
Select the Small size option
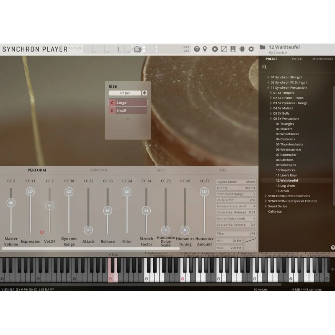pos(128,110)
